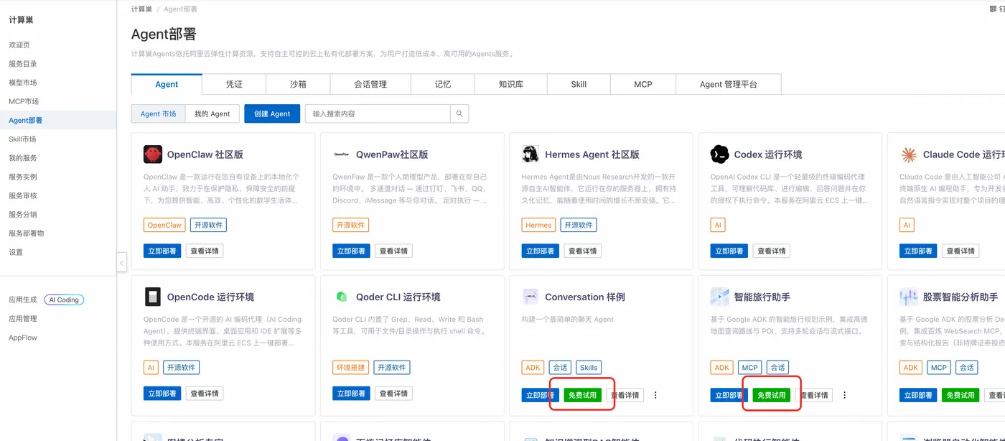Click the 环境搭建 tag on Qoder card
The height and width of the screenshot is (441, 1005).
pyautogui.click(x=351, y=367)
